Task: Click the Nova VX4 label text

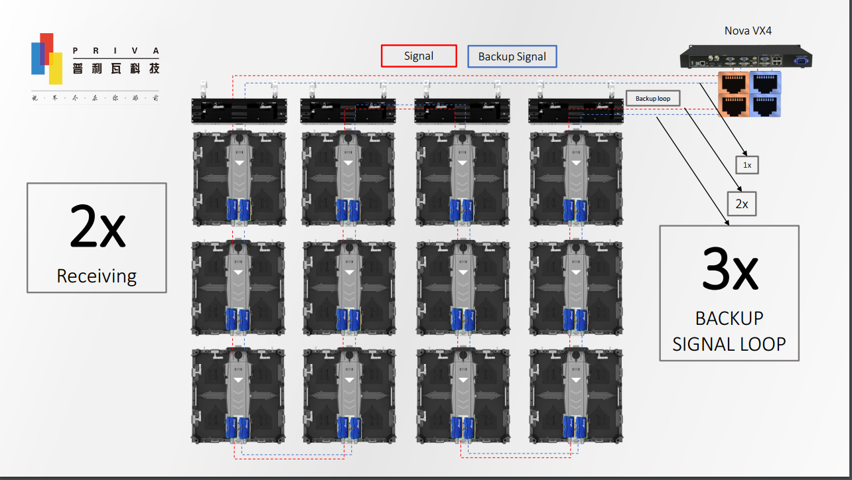Action: 748,30
